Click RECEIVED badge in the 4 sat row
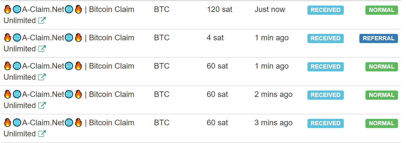Viewport: 406px width, 143px height. pyautogui.click(x=325, y=38)
